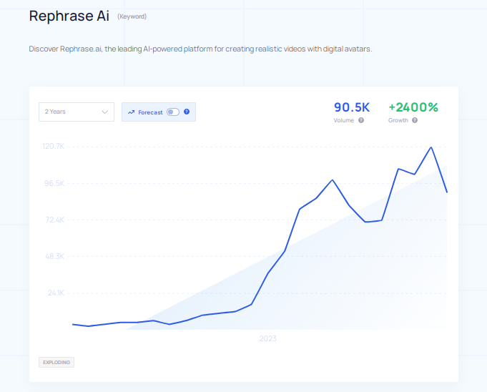The height and width of the screenshot is (392, 487).
Task: Click the (Keyword) label beside the title
Action: tap(132, 16)
